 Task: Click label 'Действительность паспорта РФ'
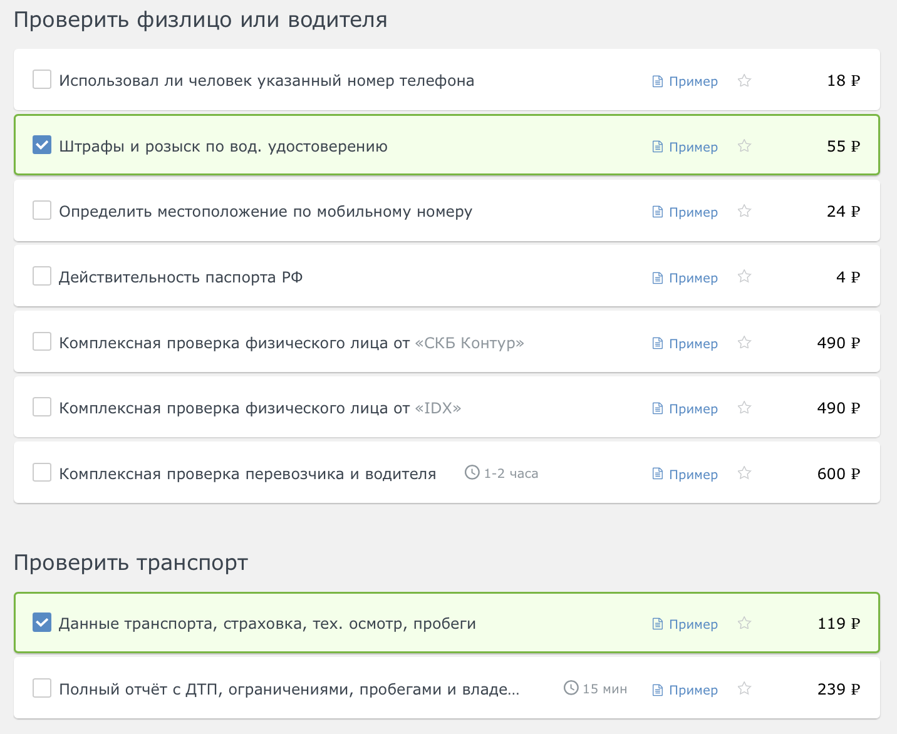[181, 277]
